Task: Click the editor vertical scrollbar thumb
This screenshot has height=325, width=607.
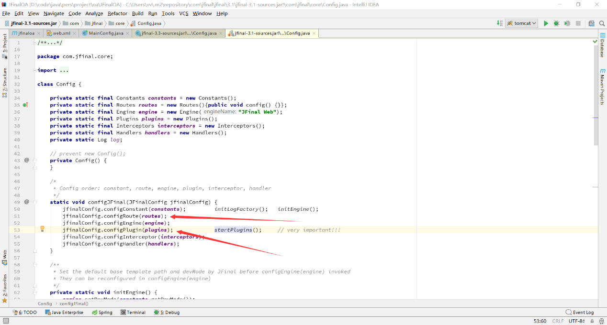Action: 596,96
